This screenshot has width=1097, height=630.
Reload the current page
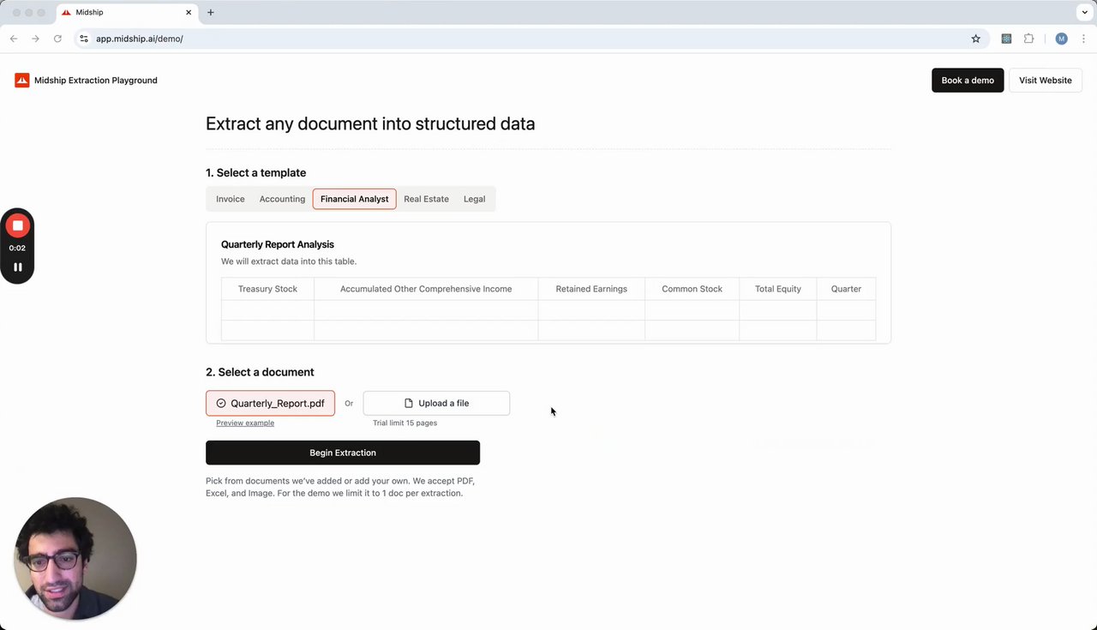57,39
